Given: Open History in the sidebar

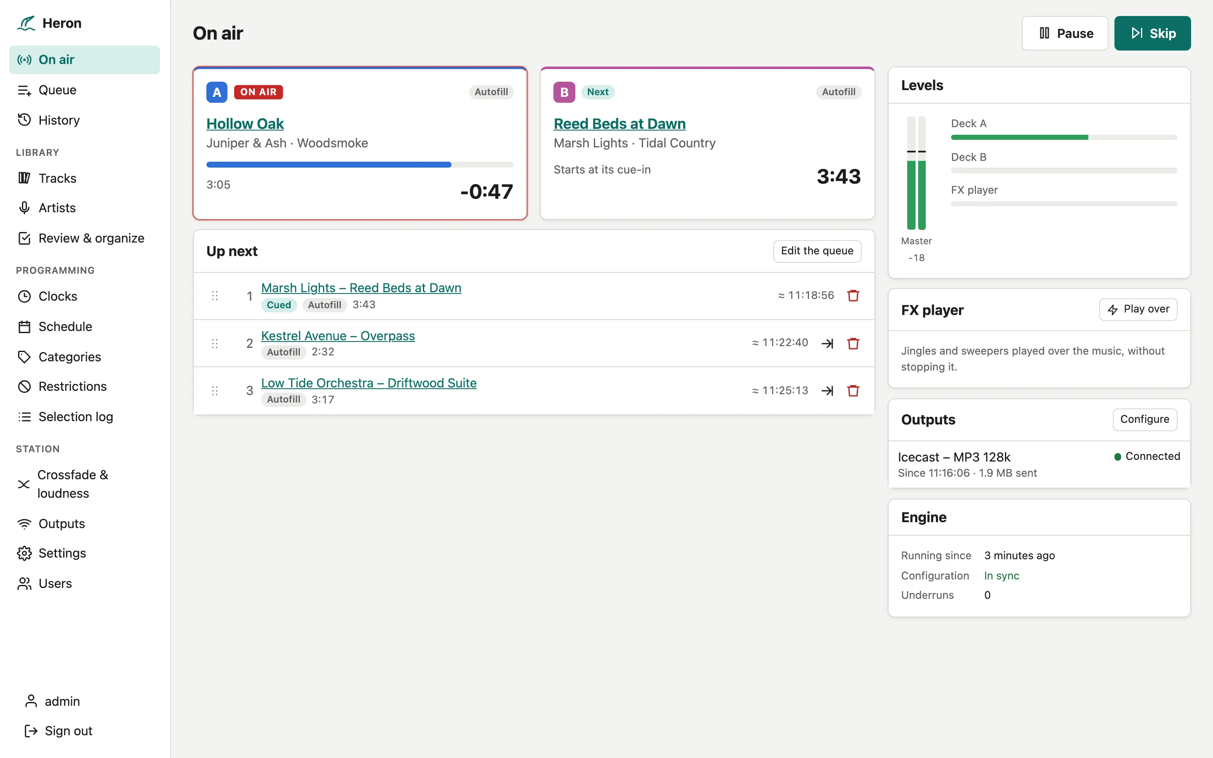Looking at the screenshot, I should pos(84,120).
